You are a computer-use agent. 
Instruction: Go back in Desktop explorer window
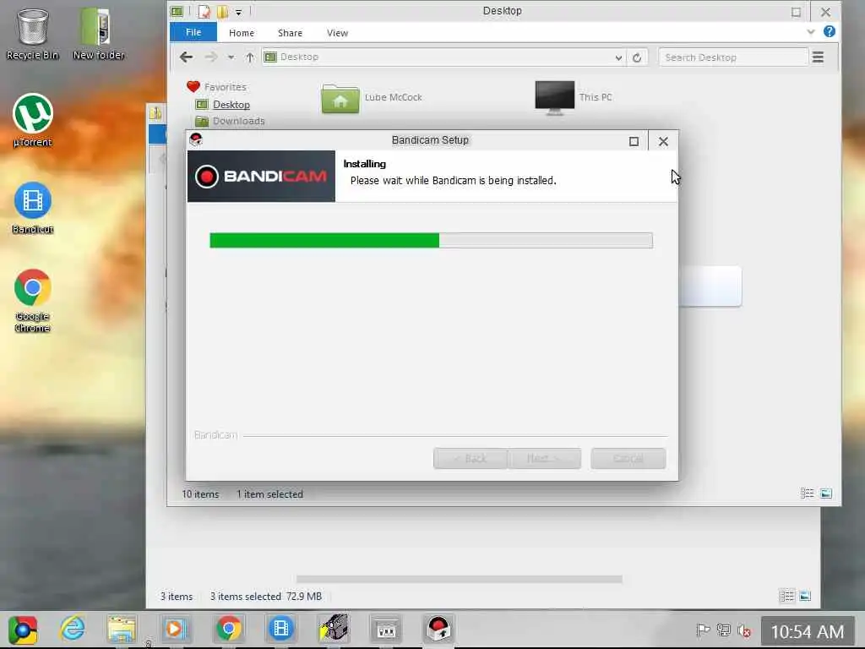(186, 57)
